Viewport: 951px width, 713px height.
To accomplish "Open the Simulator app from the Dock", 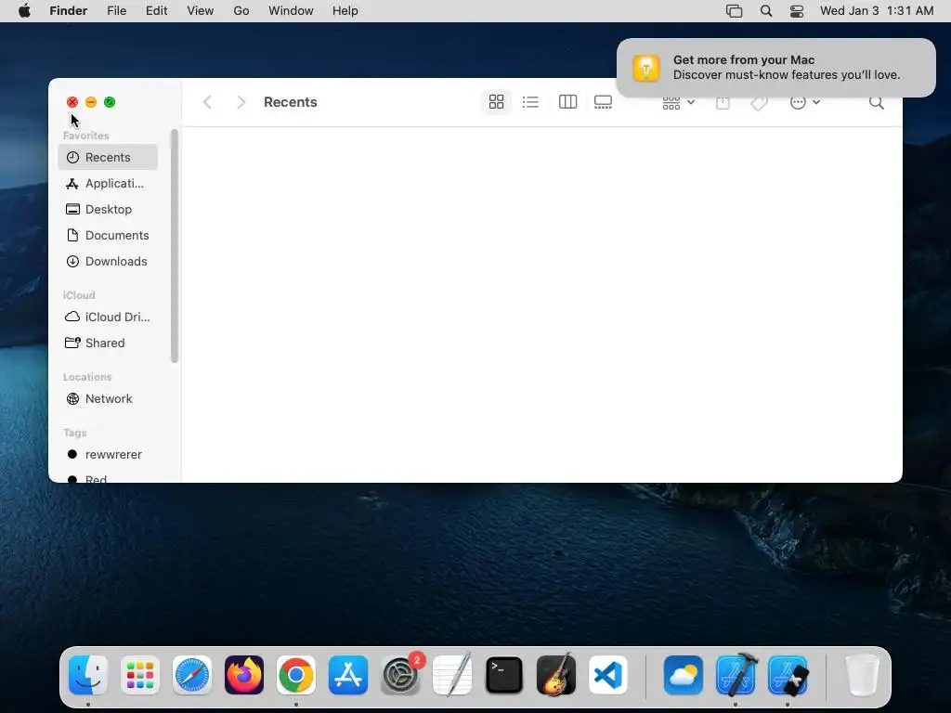I will (x=788, y=675).
